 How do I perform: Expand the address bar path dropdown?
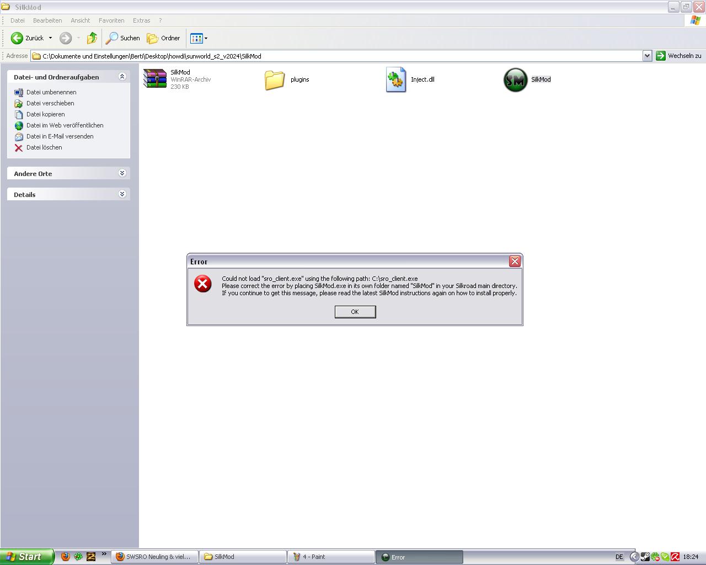tap(647, 56)
